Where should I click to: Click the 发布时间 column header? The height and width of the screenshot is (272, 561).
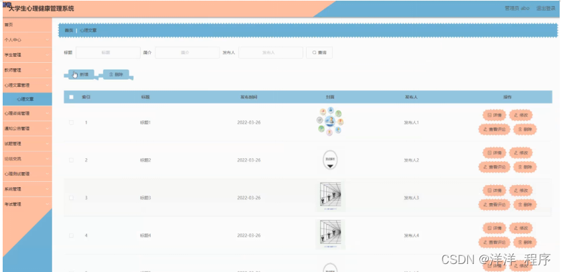pos(248,97)
